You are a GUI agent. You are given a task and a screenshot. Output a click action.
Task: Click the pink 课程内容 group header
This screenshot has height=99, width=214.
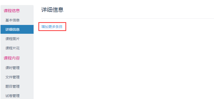tap(12, 58)
